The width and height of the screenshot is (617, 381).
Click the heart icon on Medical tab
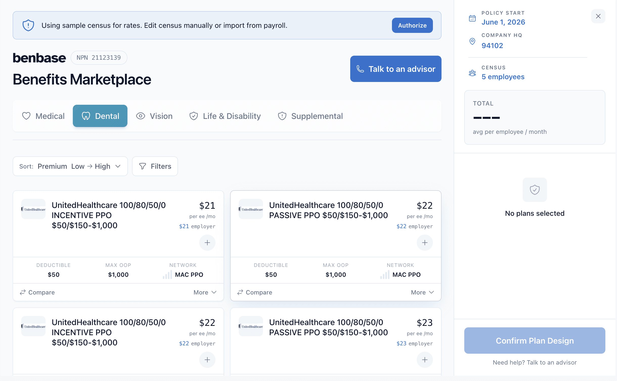coord(26,116)
